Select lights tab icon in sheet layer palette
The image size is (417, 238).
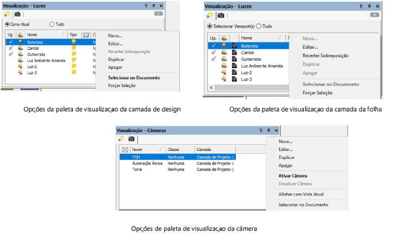click(210, 15)
